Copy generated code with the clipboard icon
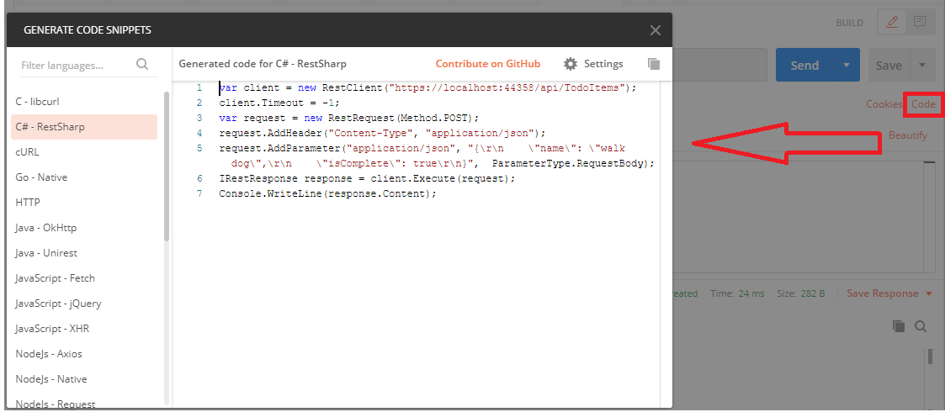The width and height of the screenshot is (945, 412). (653, 64)
